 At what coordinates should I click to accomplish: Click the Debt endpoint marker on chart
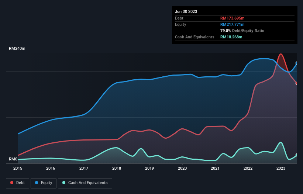(x=297, y=83)
